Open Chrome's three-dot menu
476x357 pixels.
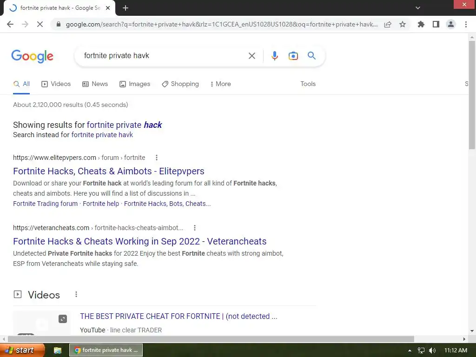(466, 24)
